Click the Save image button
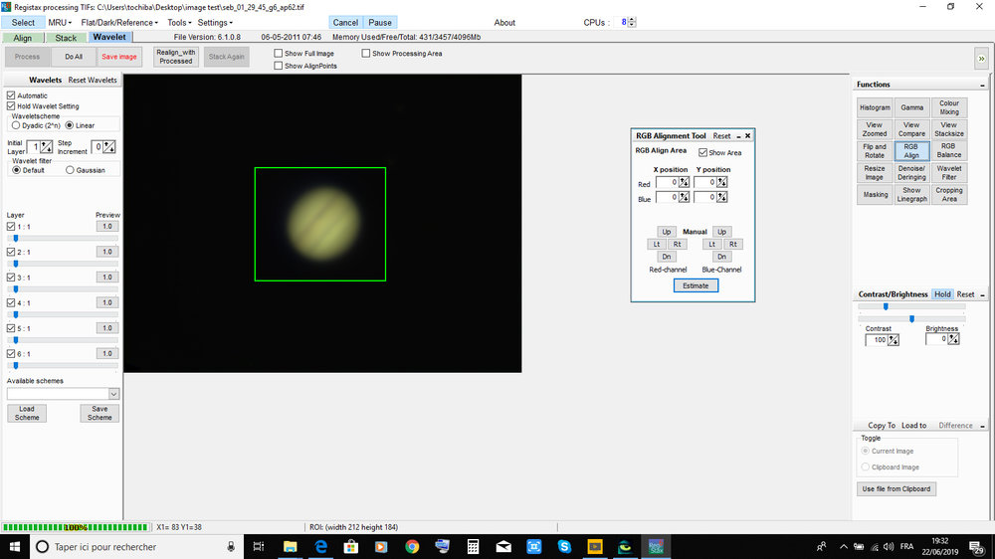This screenshot has width=995, height=559. pos(119,57)
